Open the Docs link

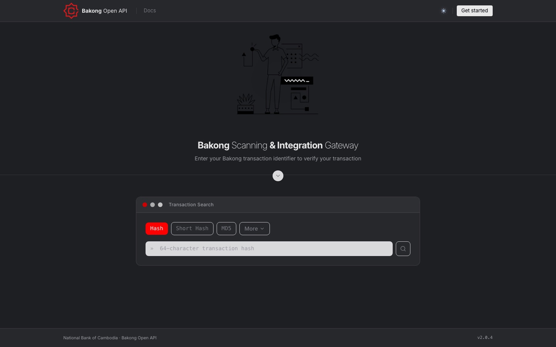click(150, 11)
